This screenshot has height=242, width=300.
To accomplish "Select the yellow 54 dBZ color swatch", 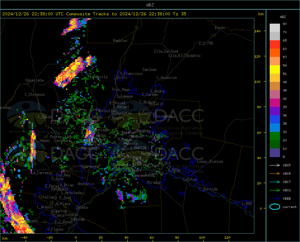I will (x=275, y=70).
